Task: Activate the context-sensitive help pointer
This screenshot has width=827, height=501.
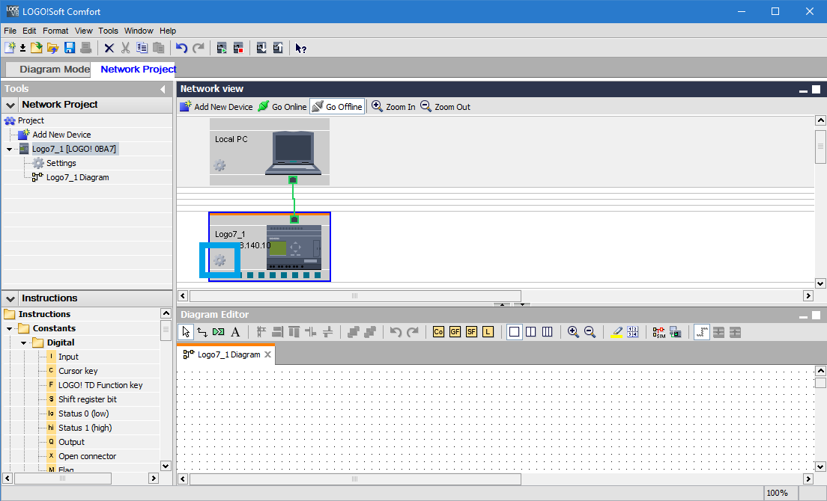Action: tap(300, 48)
